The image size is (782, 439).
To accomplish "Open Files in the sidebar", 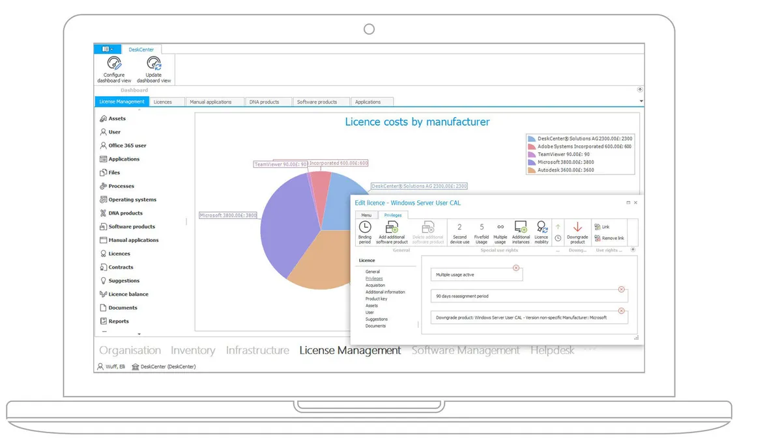I will coord(110,173).
